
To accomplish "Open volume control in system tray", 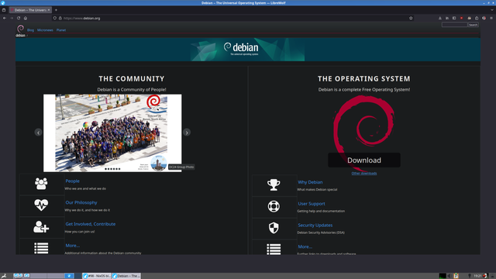I will pyautogui.click(x=449, y=276).
